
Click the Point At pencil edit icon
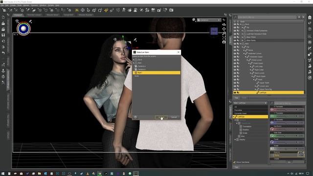click(x=298, y=152)
